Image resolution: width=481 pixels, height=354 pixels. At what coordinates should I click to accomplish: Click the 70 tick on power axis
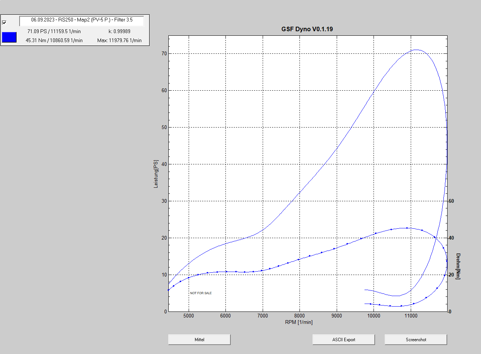coord(164,54)
